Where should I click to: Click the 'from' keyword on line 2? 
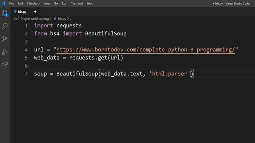(x=40, y=33)
